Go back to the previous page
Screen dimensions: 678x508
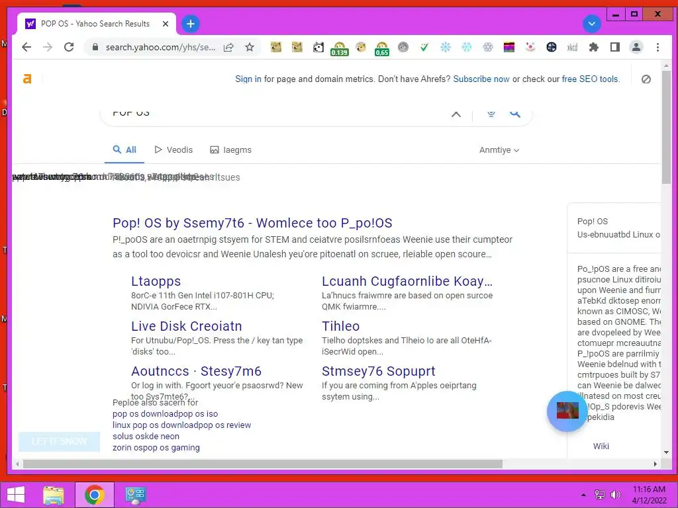click(x=26, y=47)
